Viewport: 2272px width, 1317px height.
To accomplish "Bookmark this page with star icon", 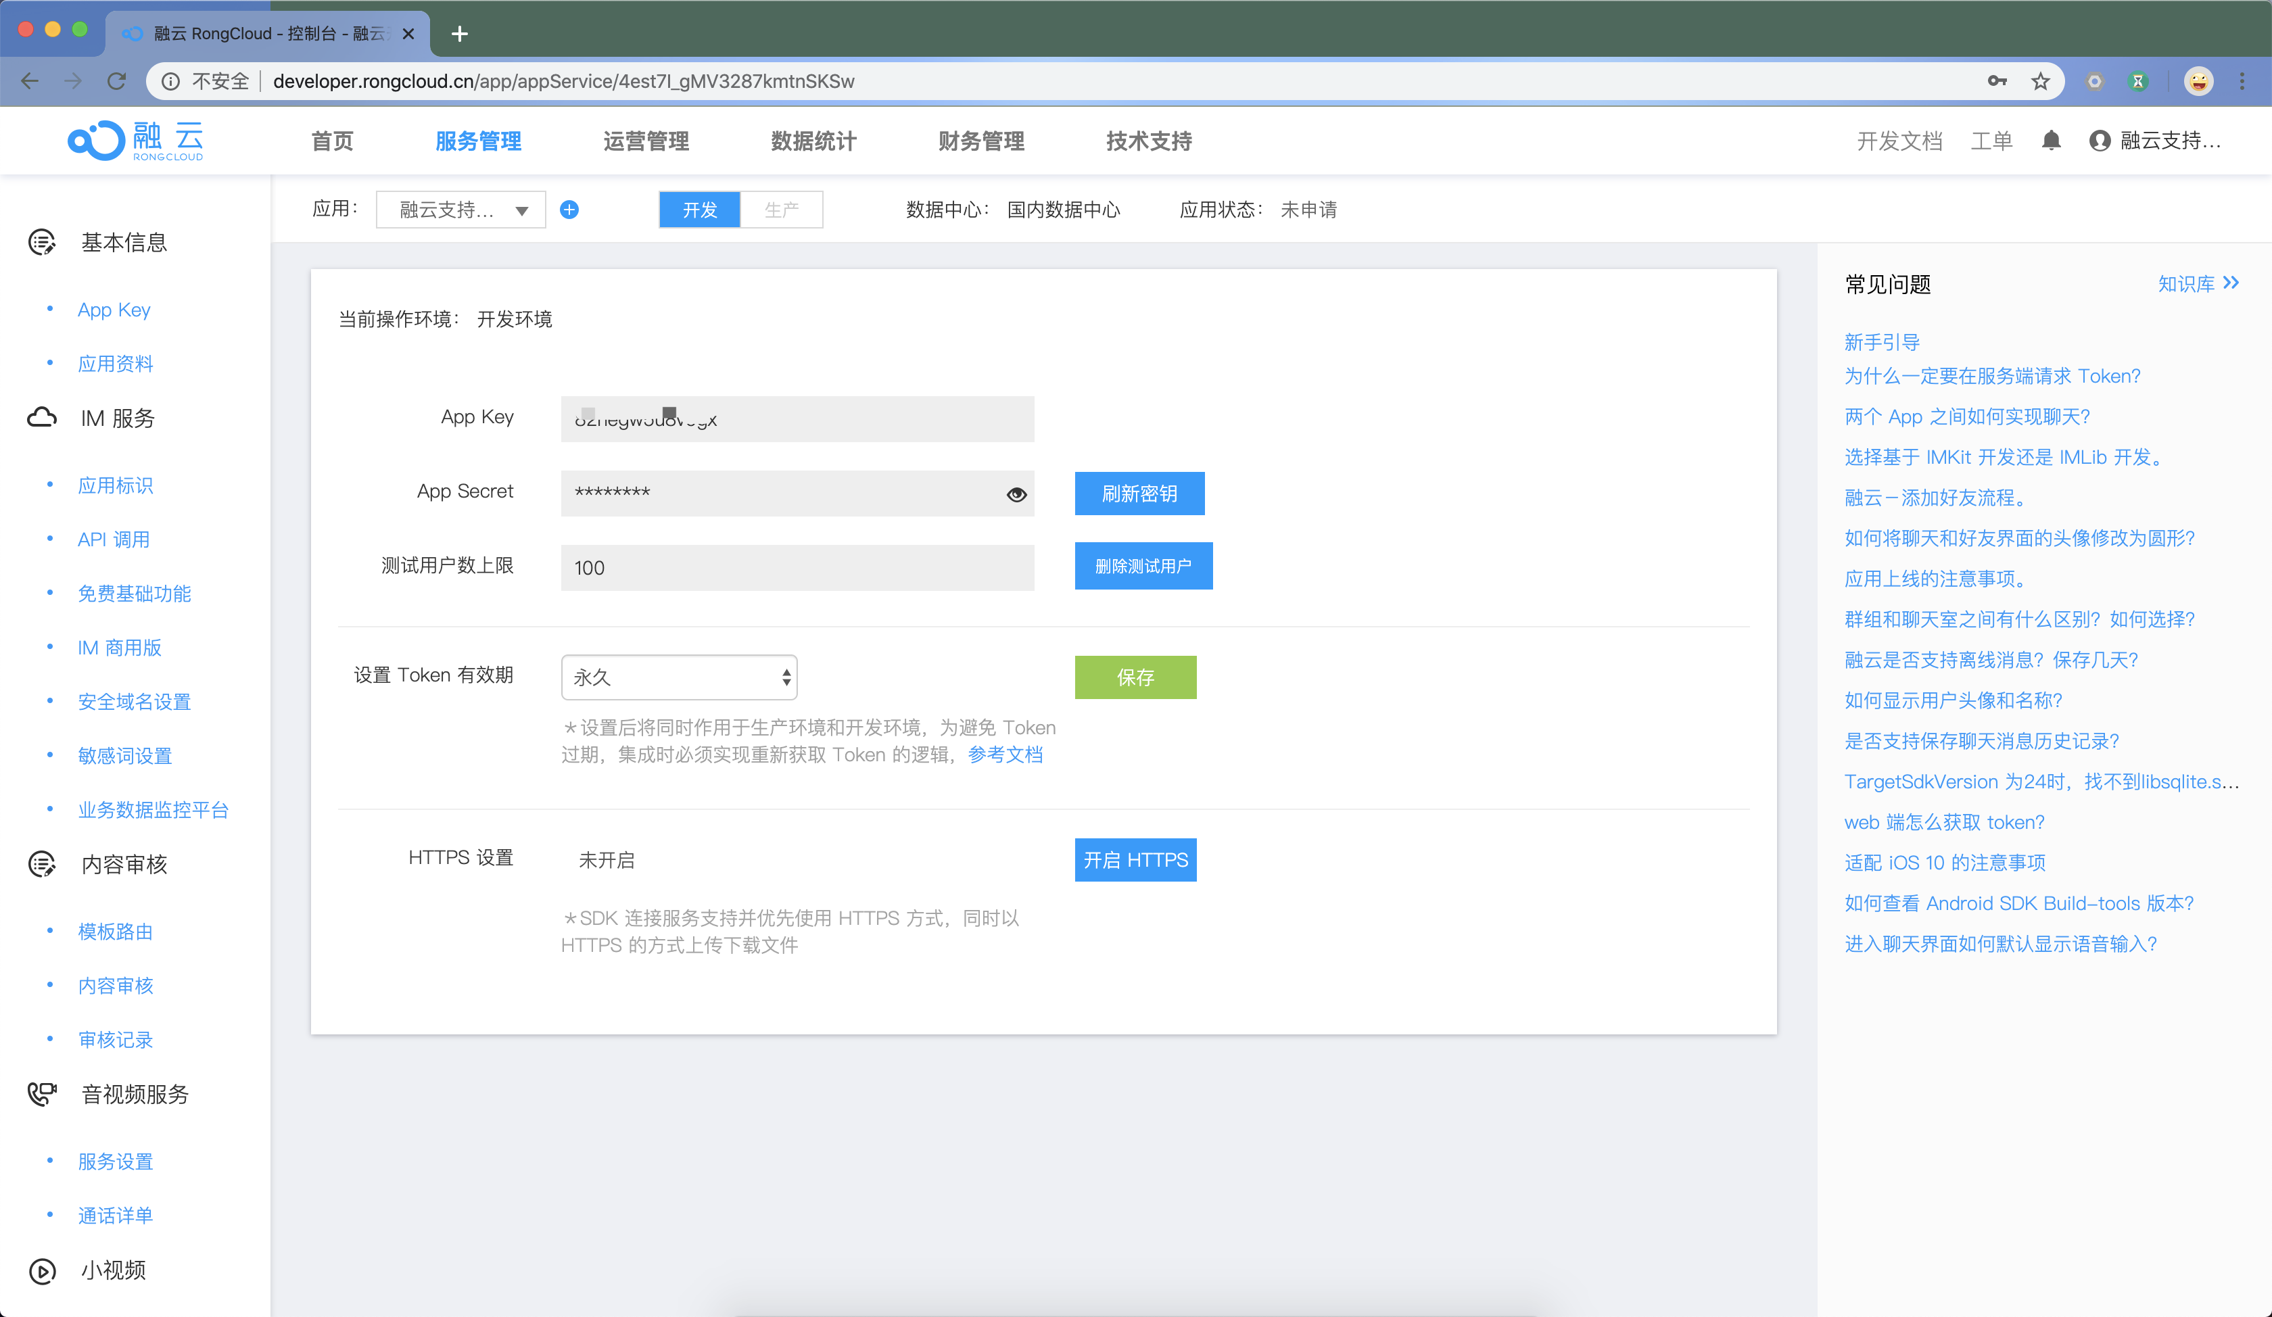I will click(x=2040, y=81).
